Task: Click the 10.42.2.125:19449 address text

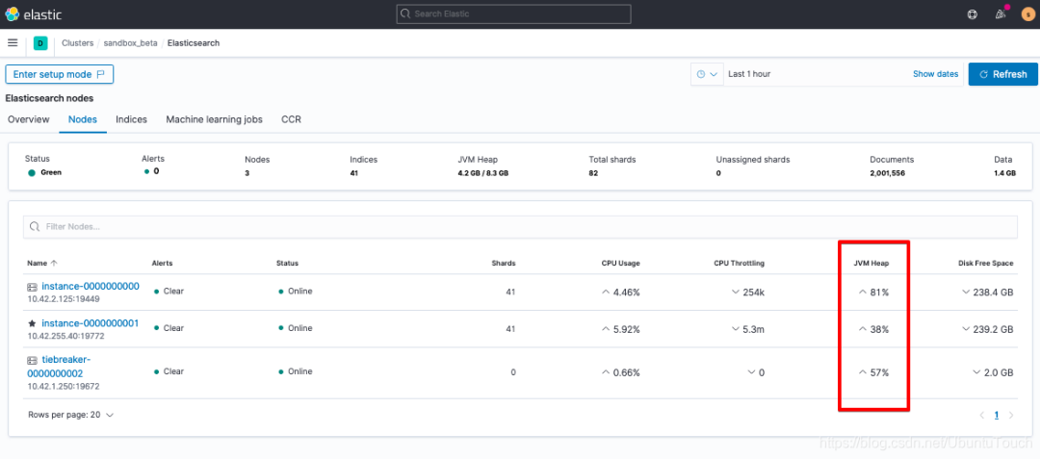Action: tap(63, 298)
